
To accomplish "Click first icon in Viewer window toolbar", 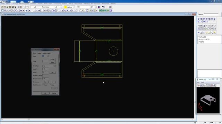I will pos(198,85).
